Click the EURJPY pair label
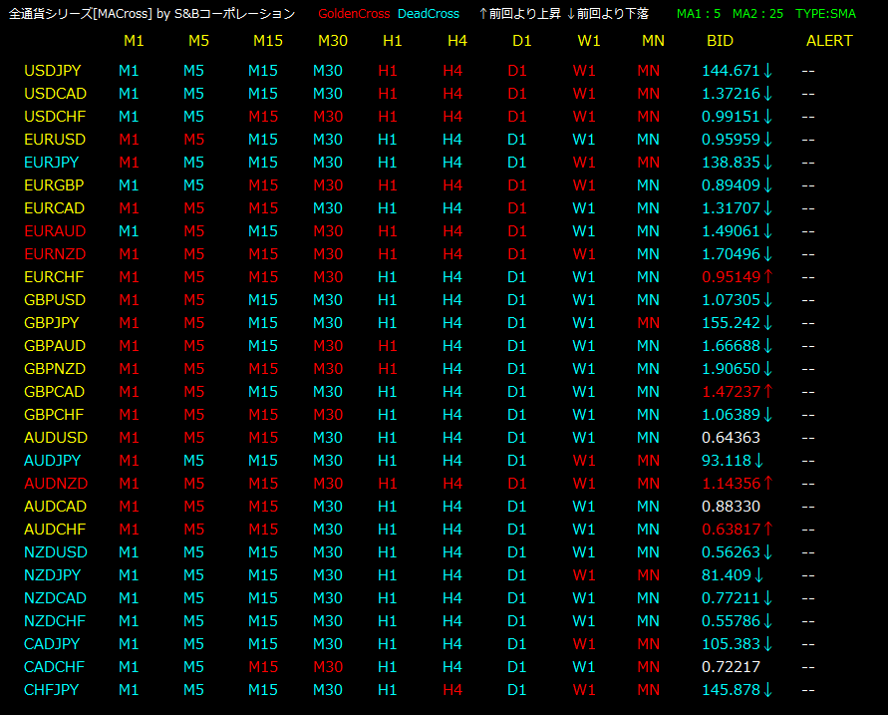 51,163
